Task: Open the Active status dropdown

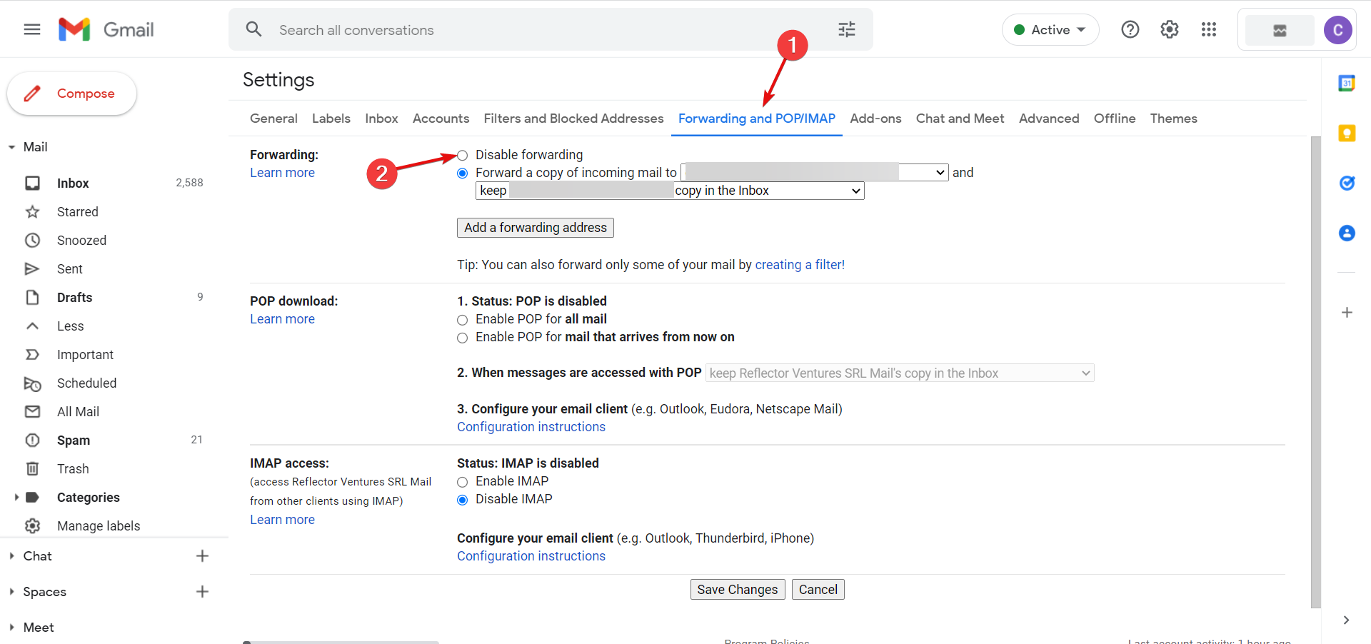Action: coord(1050,30)
